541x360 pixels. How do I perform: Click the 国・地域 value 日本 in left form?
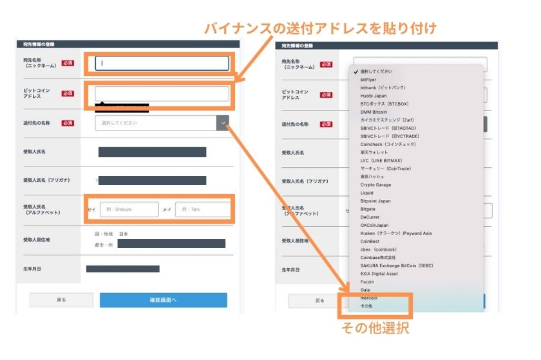click(x=124, y=234)
